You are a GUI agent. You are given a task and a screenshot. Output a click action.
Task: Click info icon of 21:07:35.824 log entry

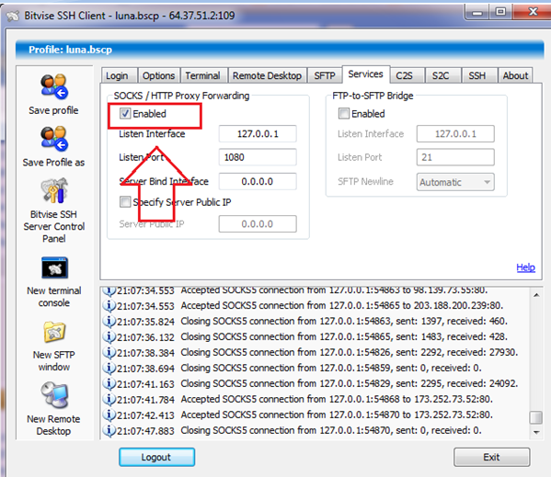tap(109, 321)
